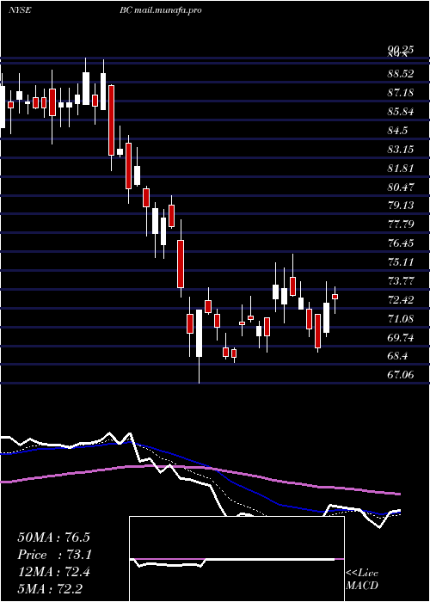
Task: Click the last red candlestick near 72.42
Action: (x=335, y=297)
